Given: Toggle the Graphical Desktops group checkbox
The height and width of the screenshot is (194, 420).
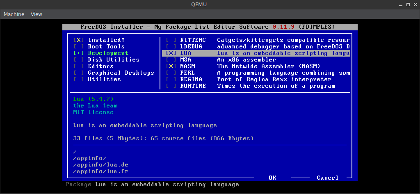Looking at the screenshot, I should [x=78, y=73].
